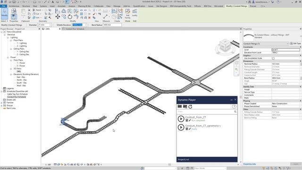Collapse the Power node in Project Browser
The width and height of the screenshot is (302, 170).
point(8,58)
